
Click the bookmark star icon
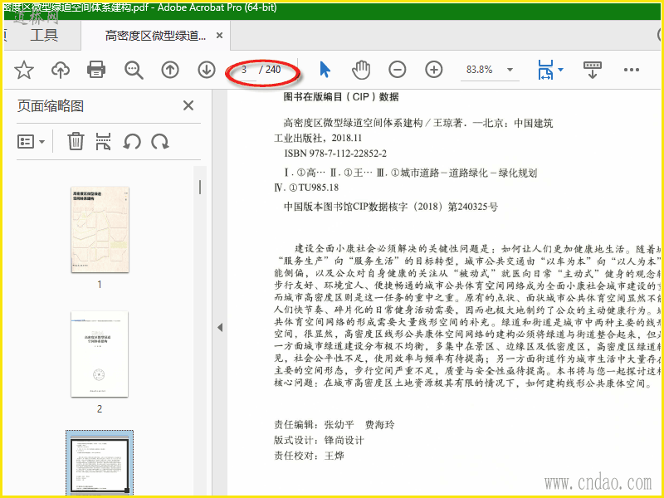point(24,70)
